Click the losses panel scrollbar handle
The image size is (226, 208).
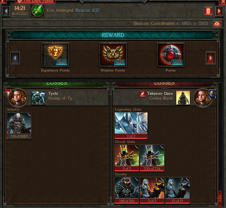[x=220, y=198]
